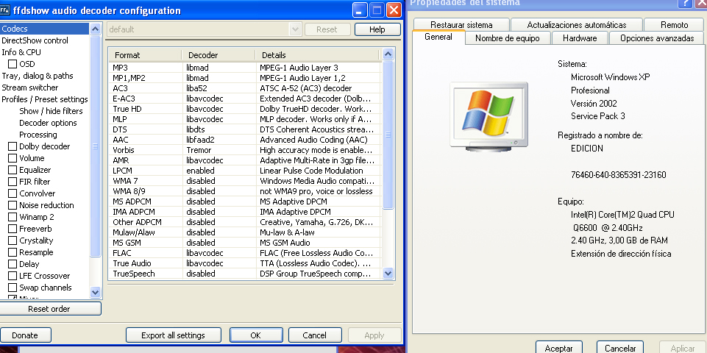Select the True HD format row
The width and height of the screenshot is (707, 353).
[245, 109]
